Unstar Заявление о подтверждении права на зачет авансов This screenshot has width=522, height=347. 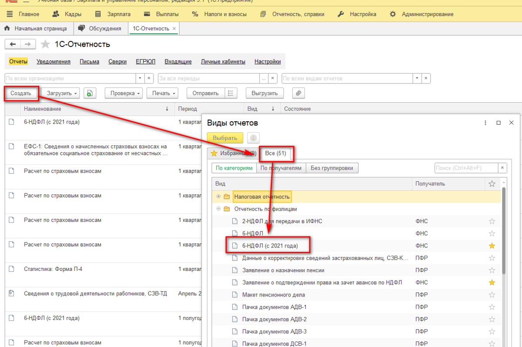coord(492,283)
